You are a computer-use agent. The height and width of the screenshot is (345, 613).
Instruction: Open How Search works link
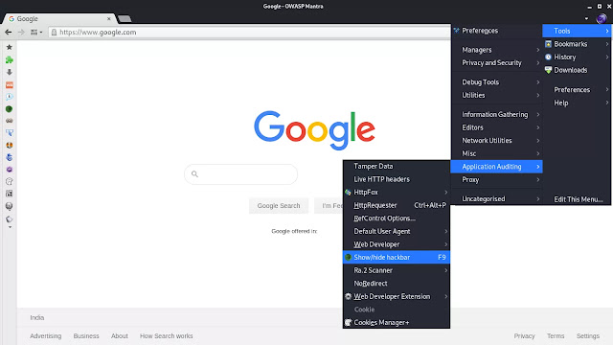[x=166, y=336]
